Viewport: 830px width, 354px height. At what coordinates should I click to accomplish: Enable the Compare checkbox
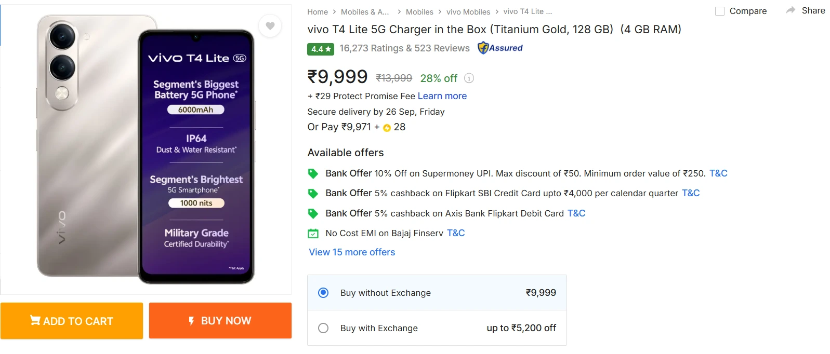point(720,11)
